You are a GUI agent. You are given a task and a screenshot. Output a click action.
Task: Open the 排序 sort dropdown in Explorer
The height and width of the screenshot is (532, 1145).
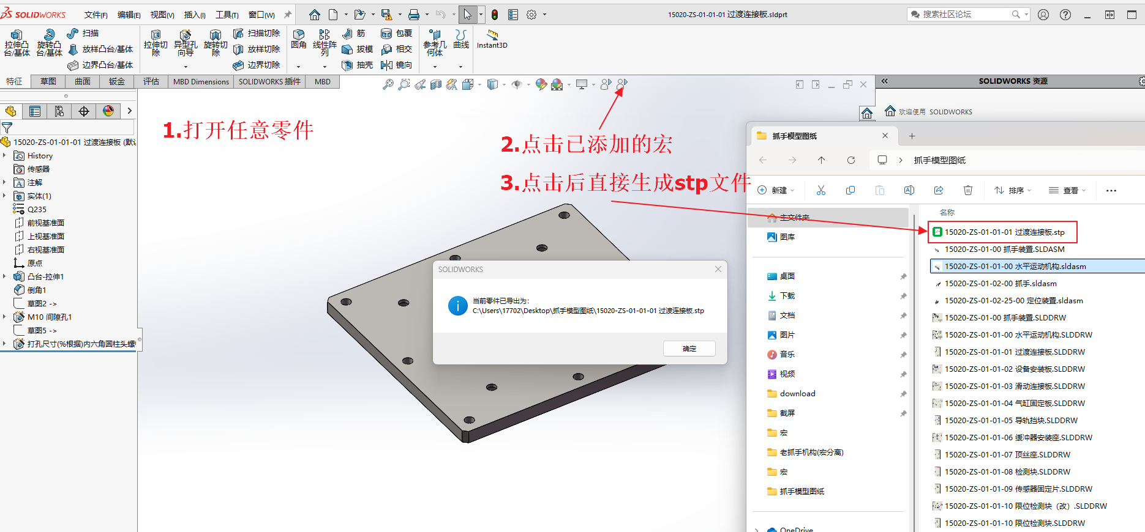(x=1013, y=190)
